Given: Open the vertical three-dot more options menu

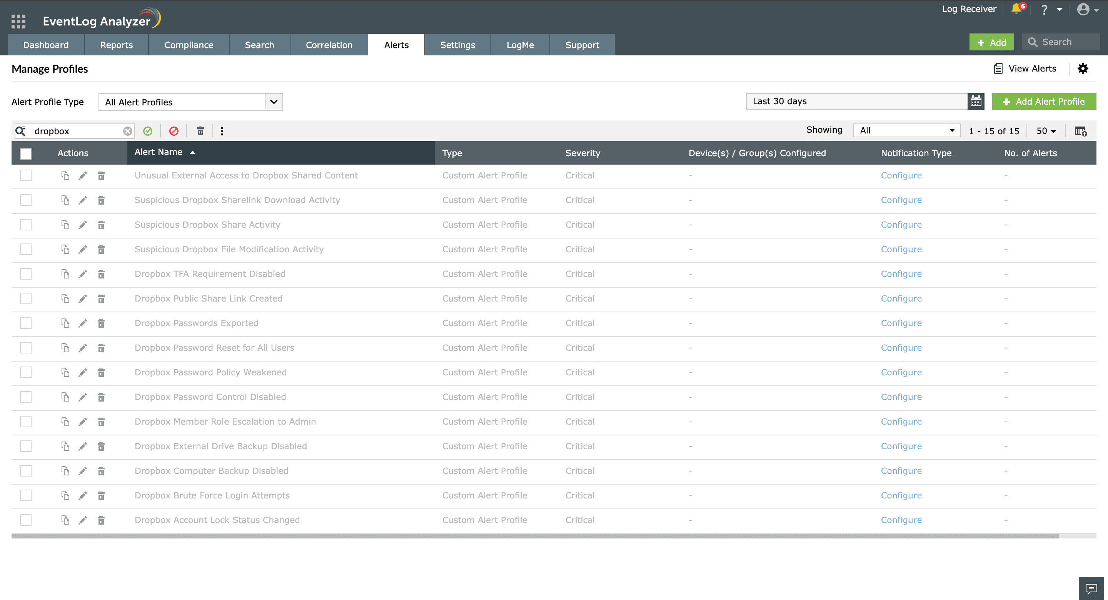Looking at the screenshot, I should pos(222,131).
